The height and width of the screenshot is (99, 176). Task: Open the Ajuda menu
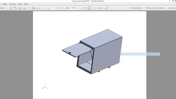coord(26,4)
